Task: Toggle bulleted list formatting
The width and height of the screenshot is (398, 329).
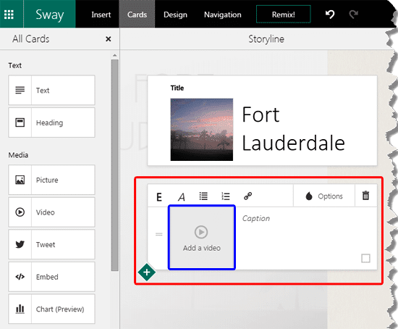Action: [x=203, y=196]
